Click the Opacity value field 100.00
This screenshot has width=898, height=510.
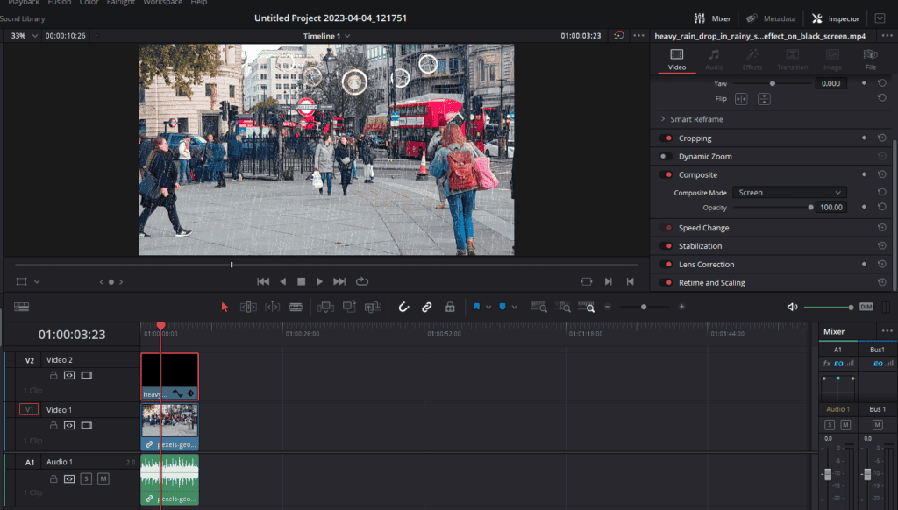tap(831, 207)
